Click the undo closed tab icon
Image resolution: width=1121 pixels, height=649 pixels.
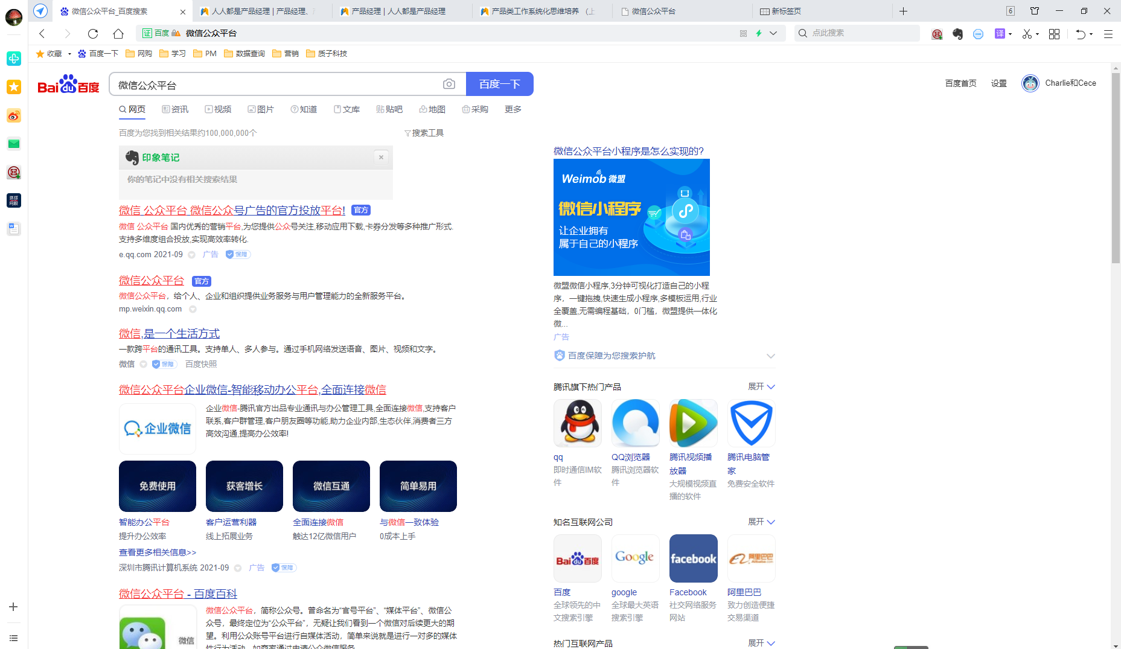(x=1081, y=34)
